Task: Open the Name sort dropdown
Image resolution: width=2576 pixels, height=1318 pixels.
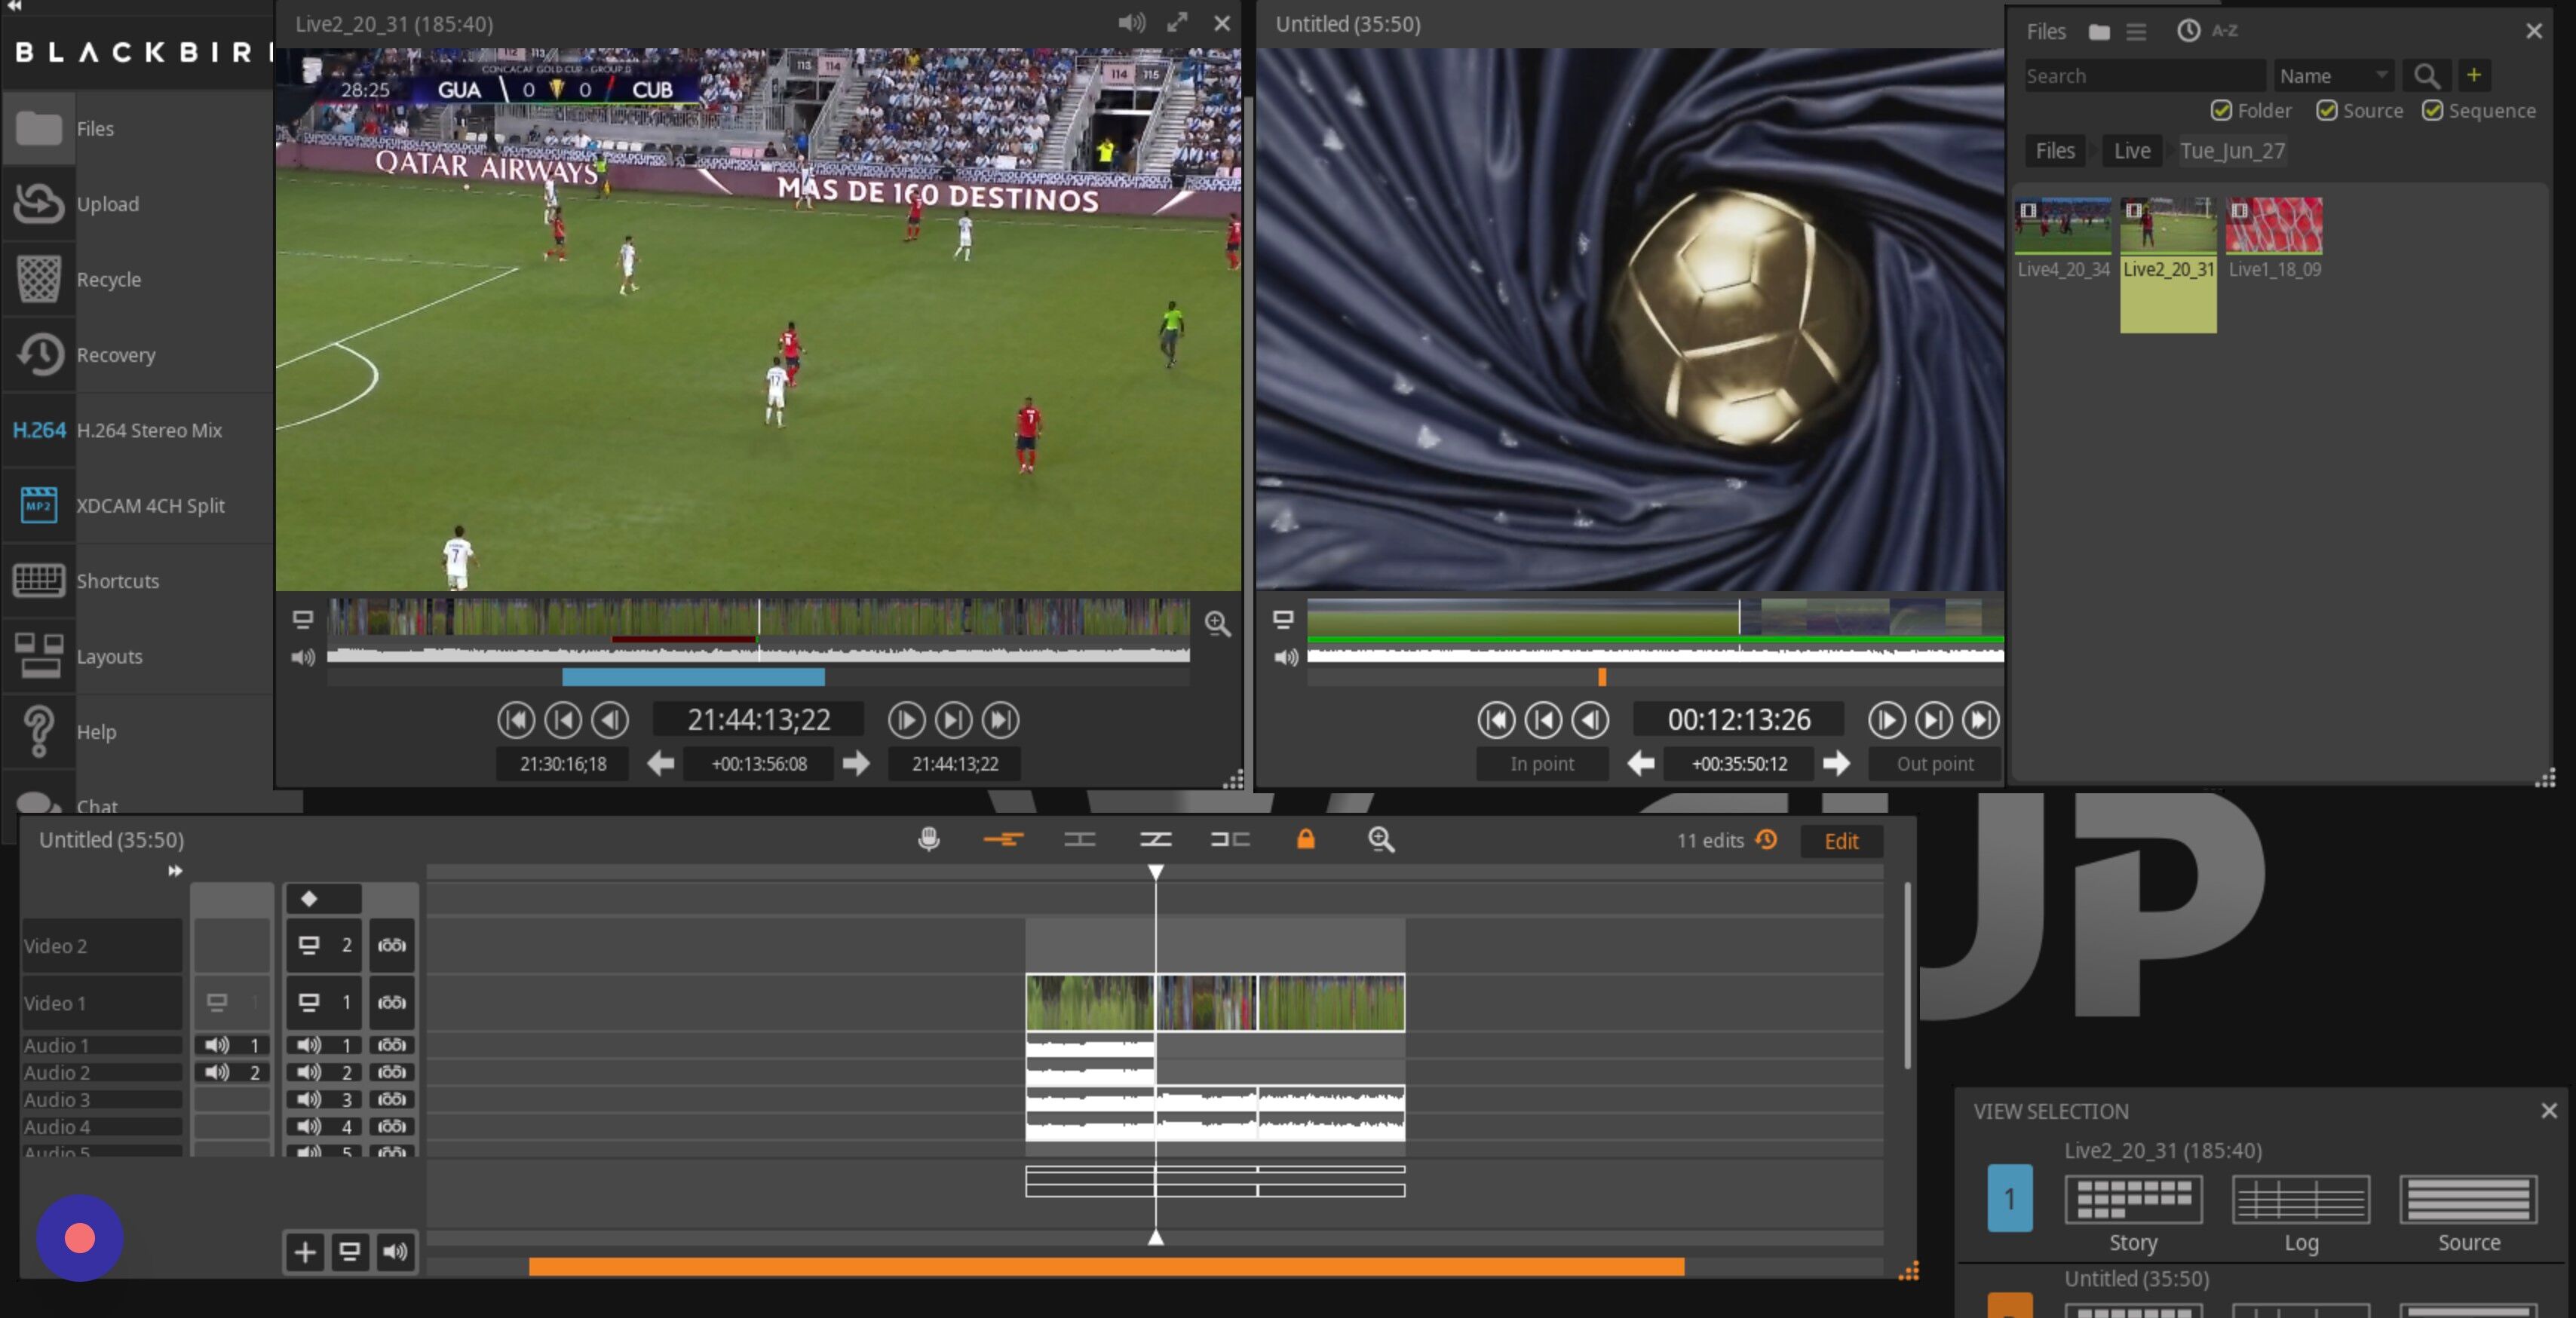Action: click(x=2334, y=75)
